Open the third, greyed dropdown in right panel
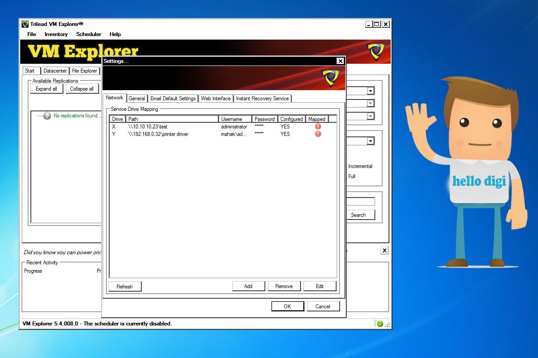The image size is (538, 358). [x=370, y=116]
